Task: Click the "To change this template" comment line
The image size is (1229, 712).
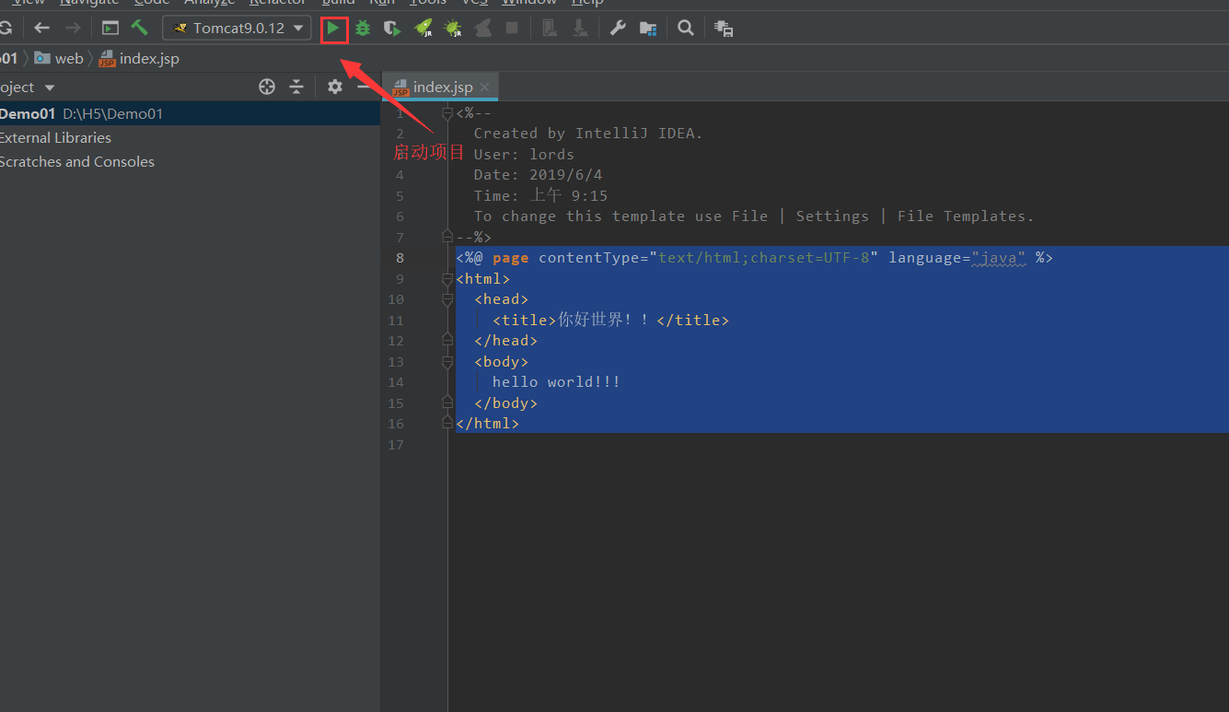Action: point(754,216)
